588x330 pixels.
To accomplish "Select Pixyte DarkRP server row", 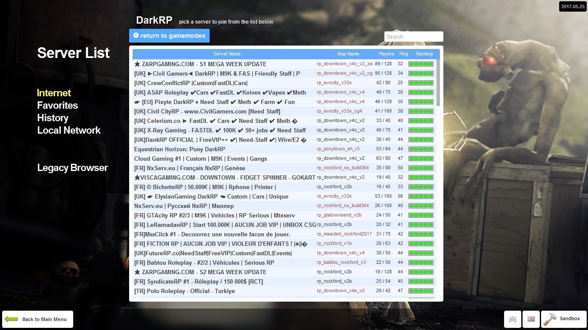I will [x=284, y=102].
